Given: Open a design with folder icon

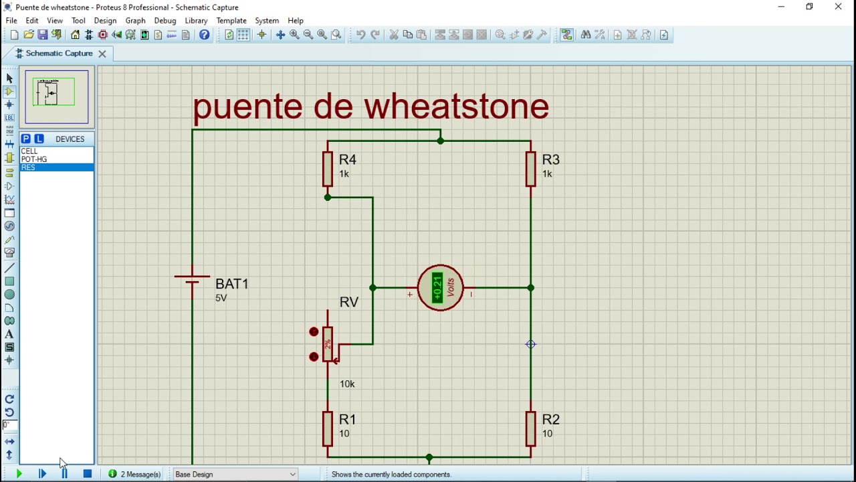Looking at the screenshot, I should pos(29,35).
